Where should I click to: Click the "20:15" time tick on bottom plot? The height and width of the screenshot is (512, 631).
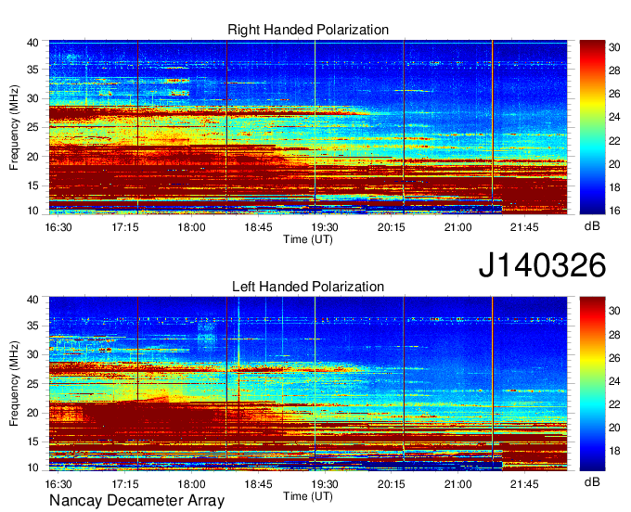[392, 484]
